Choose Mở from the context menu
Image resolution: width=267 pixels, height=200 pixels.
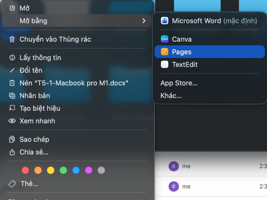pos(77,8)
